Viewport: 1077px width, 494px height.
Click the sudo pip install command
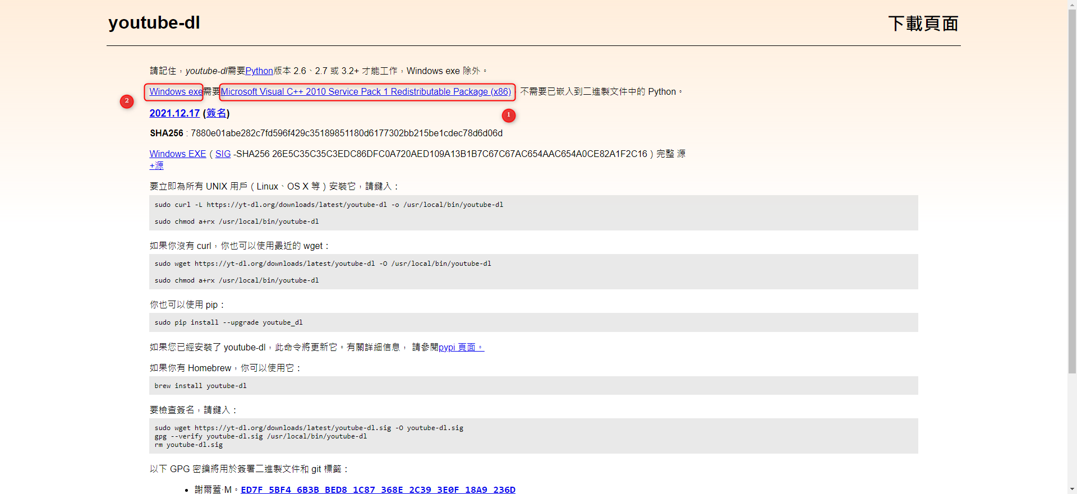[228, 322]
